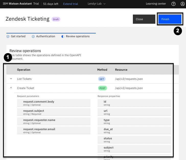Click the Review operations heading
This screenshot has height=160, width=186.
tap(25, 51)
